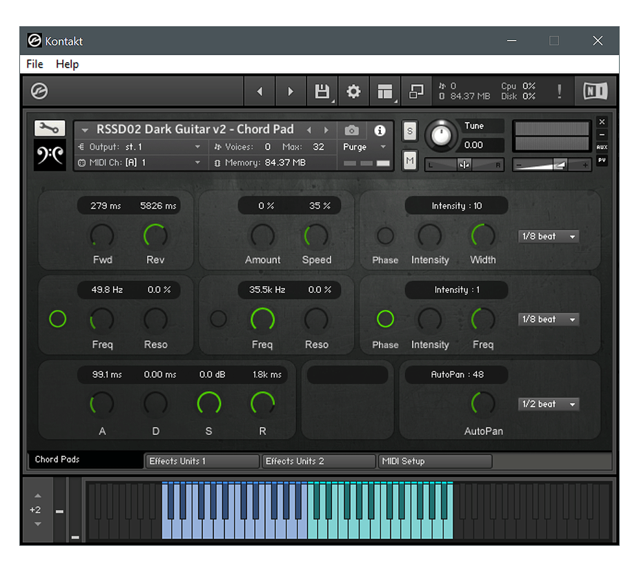Toggle the green filter enable circle beside 49.8 Hz
Image resolution: width=639 pixels, height=572 pixels.
click(x=57, y=319)
